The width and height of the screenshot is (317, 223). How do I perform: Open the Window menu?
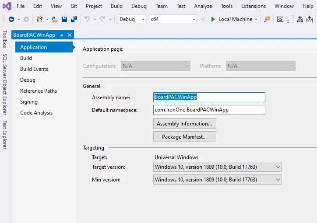[284, 6]
